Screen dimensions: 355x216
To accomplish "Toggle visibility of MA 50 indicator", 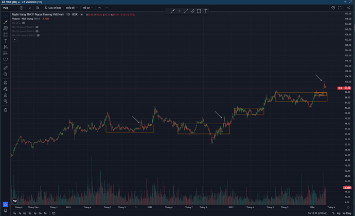I will [37, 31].
